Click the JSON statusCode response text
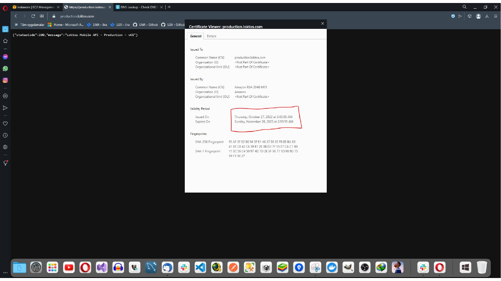The width and height of the screenshot is (501, 281). click(75, 35)
